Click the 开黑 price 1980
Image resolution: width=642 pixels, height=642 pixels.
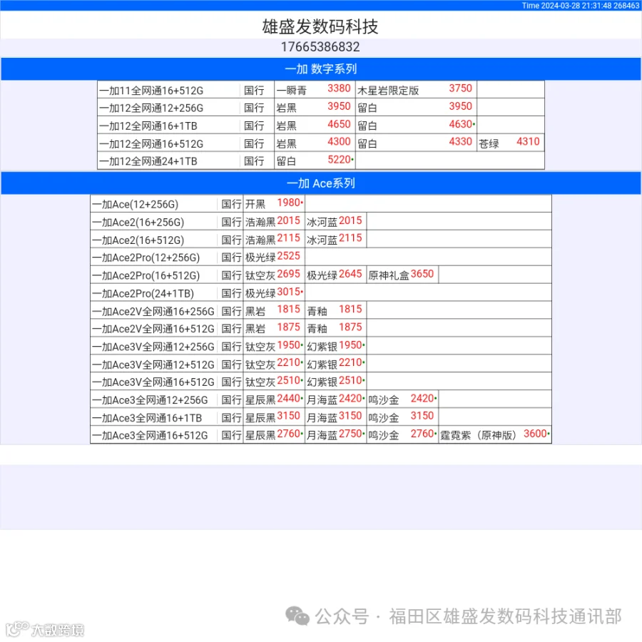(289, 203)
